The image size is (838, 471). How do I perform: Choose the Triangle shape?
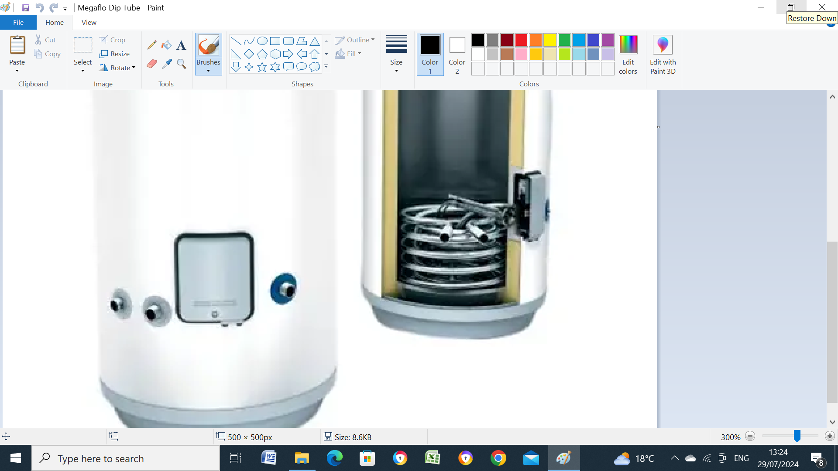(314, 41)
